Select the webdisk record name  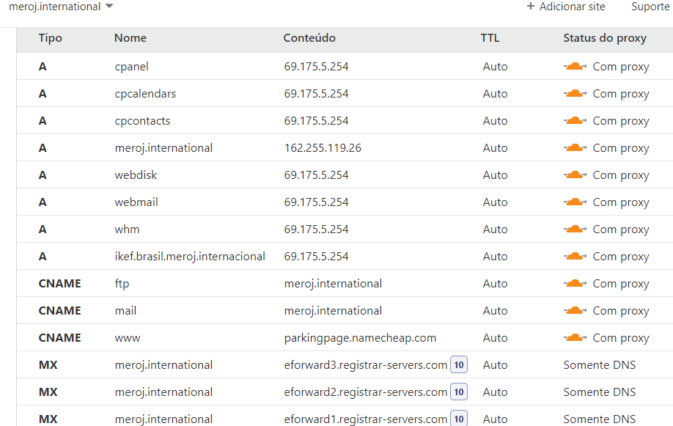(x=136, y=175)
